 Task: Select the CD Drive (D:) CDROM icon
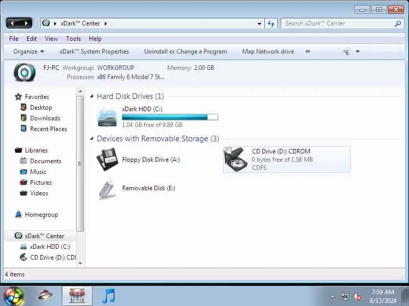click(x=236, y=159)
